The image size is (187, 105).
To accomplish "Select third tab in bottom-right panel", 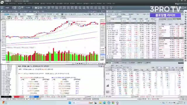I will [124, 63].
